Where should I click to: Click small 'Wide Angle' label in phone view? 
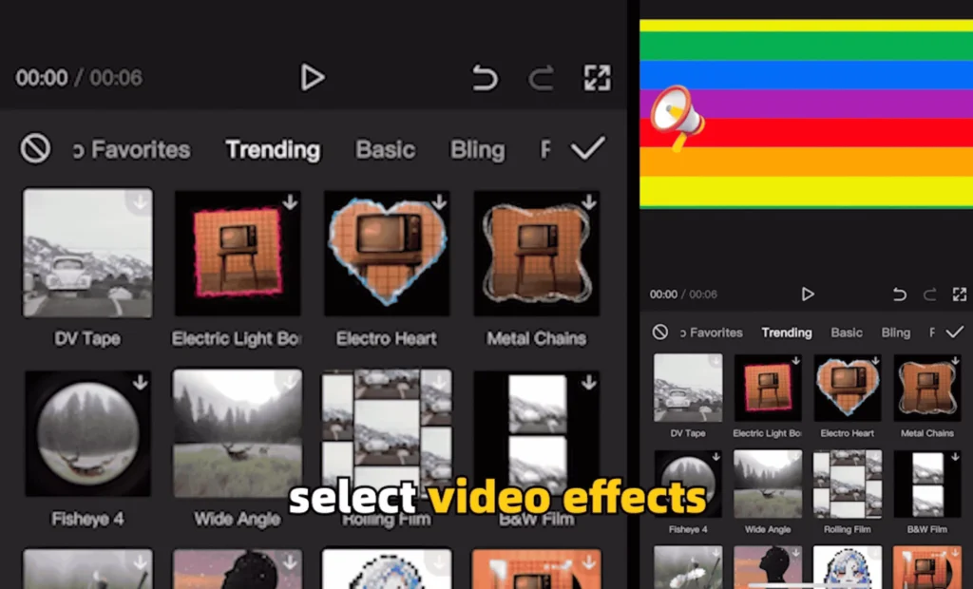point(768,529)
